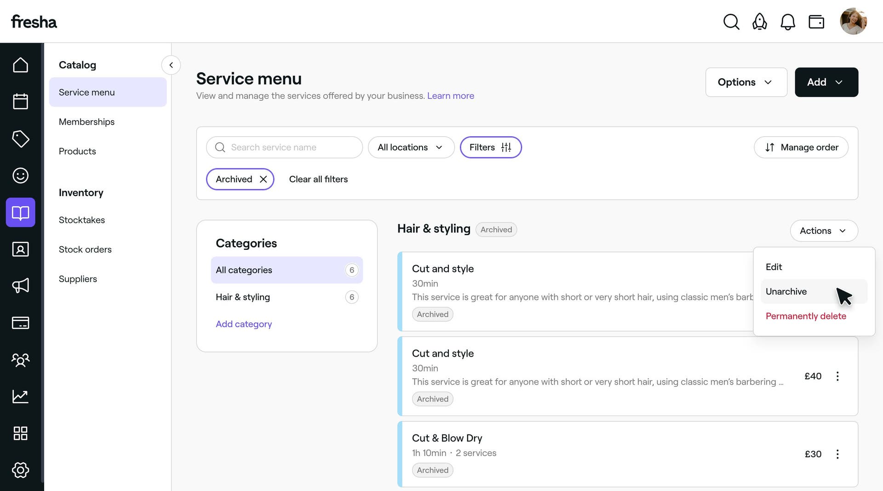This screenshot has width=883, height=491.
Task: Open the Cut & Blow Dry service card
Action: click(x=628, y=454)
